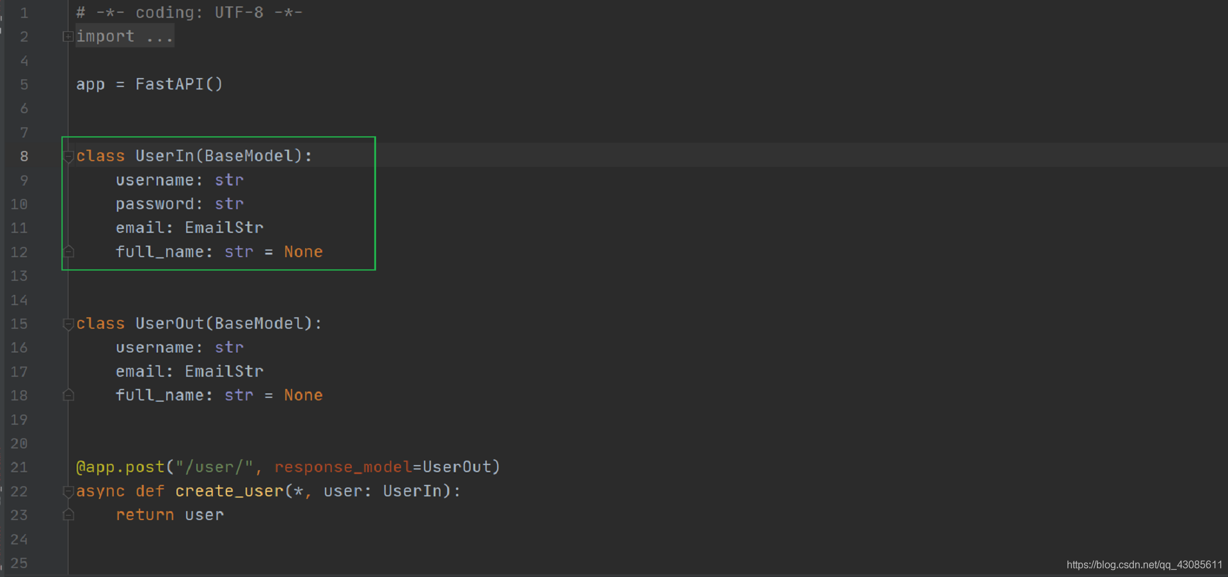The height and width of the screenshot is (577, 1228).
Task: Click 'async' keyword on line 22
Action: coord(100,491)
